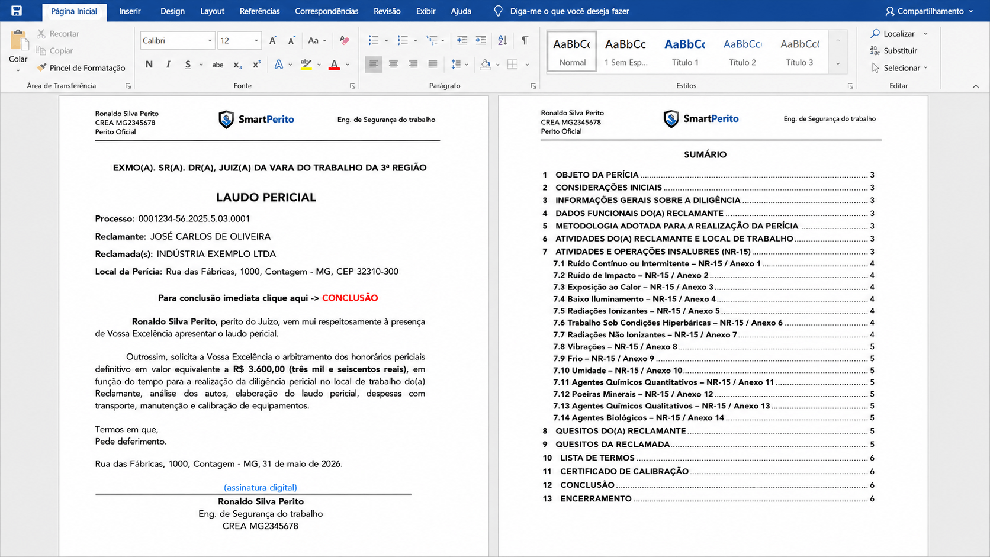990x557 pixels.
Task: Open the Ajuda tab
Action: tap(461, 11)
